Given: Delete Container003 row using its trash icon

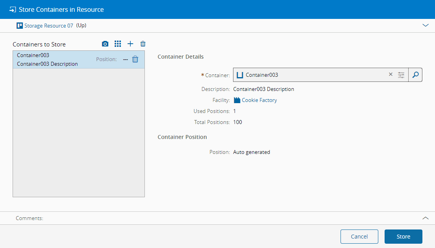Looking at the screenshot, I should pos(135,59).
